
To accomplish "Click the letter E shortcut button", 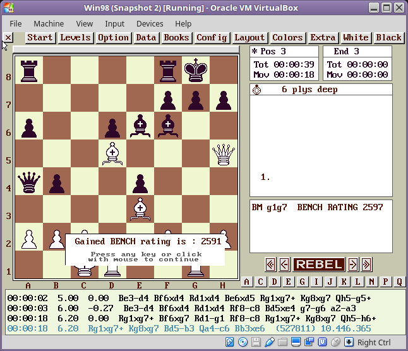I will [288, 282].
